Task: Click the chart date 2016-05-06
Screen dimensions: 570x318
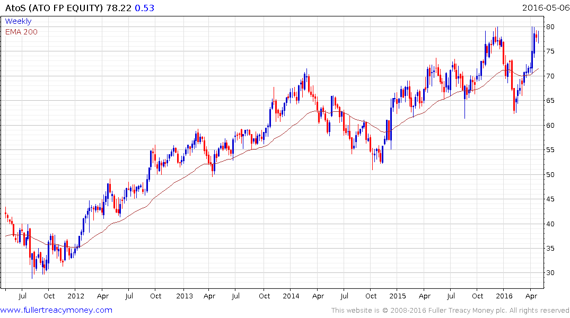Action: [546, 8]
